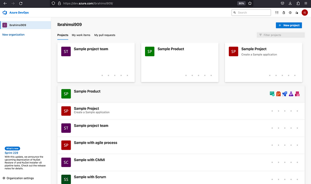Switch to the My work items tab

point(81,35)
